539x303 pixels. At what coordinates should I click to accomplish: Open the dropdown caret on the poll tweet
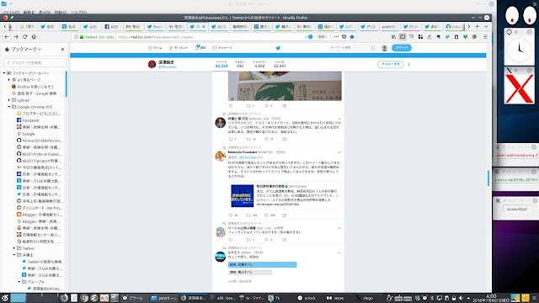click(x=339, y=252)
